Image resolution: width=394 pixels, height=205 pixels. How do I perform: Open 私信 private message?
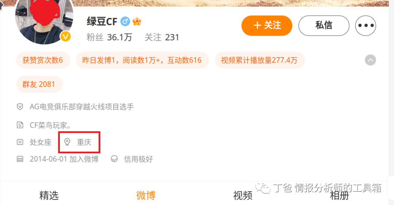click(324, 25)
